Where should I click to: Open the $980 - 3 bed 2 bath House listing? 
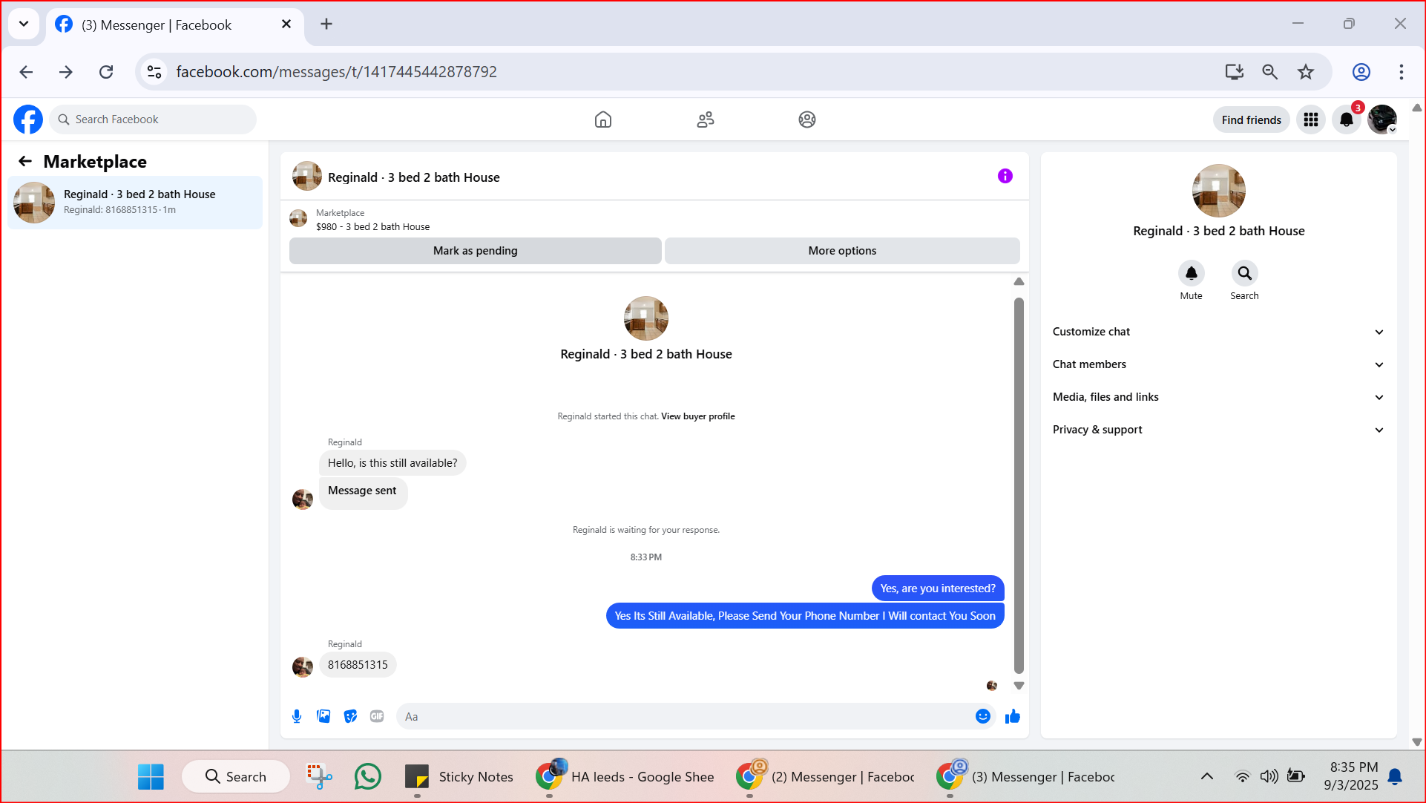click(372, 227)
